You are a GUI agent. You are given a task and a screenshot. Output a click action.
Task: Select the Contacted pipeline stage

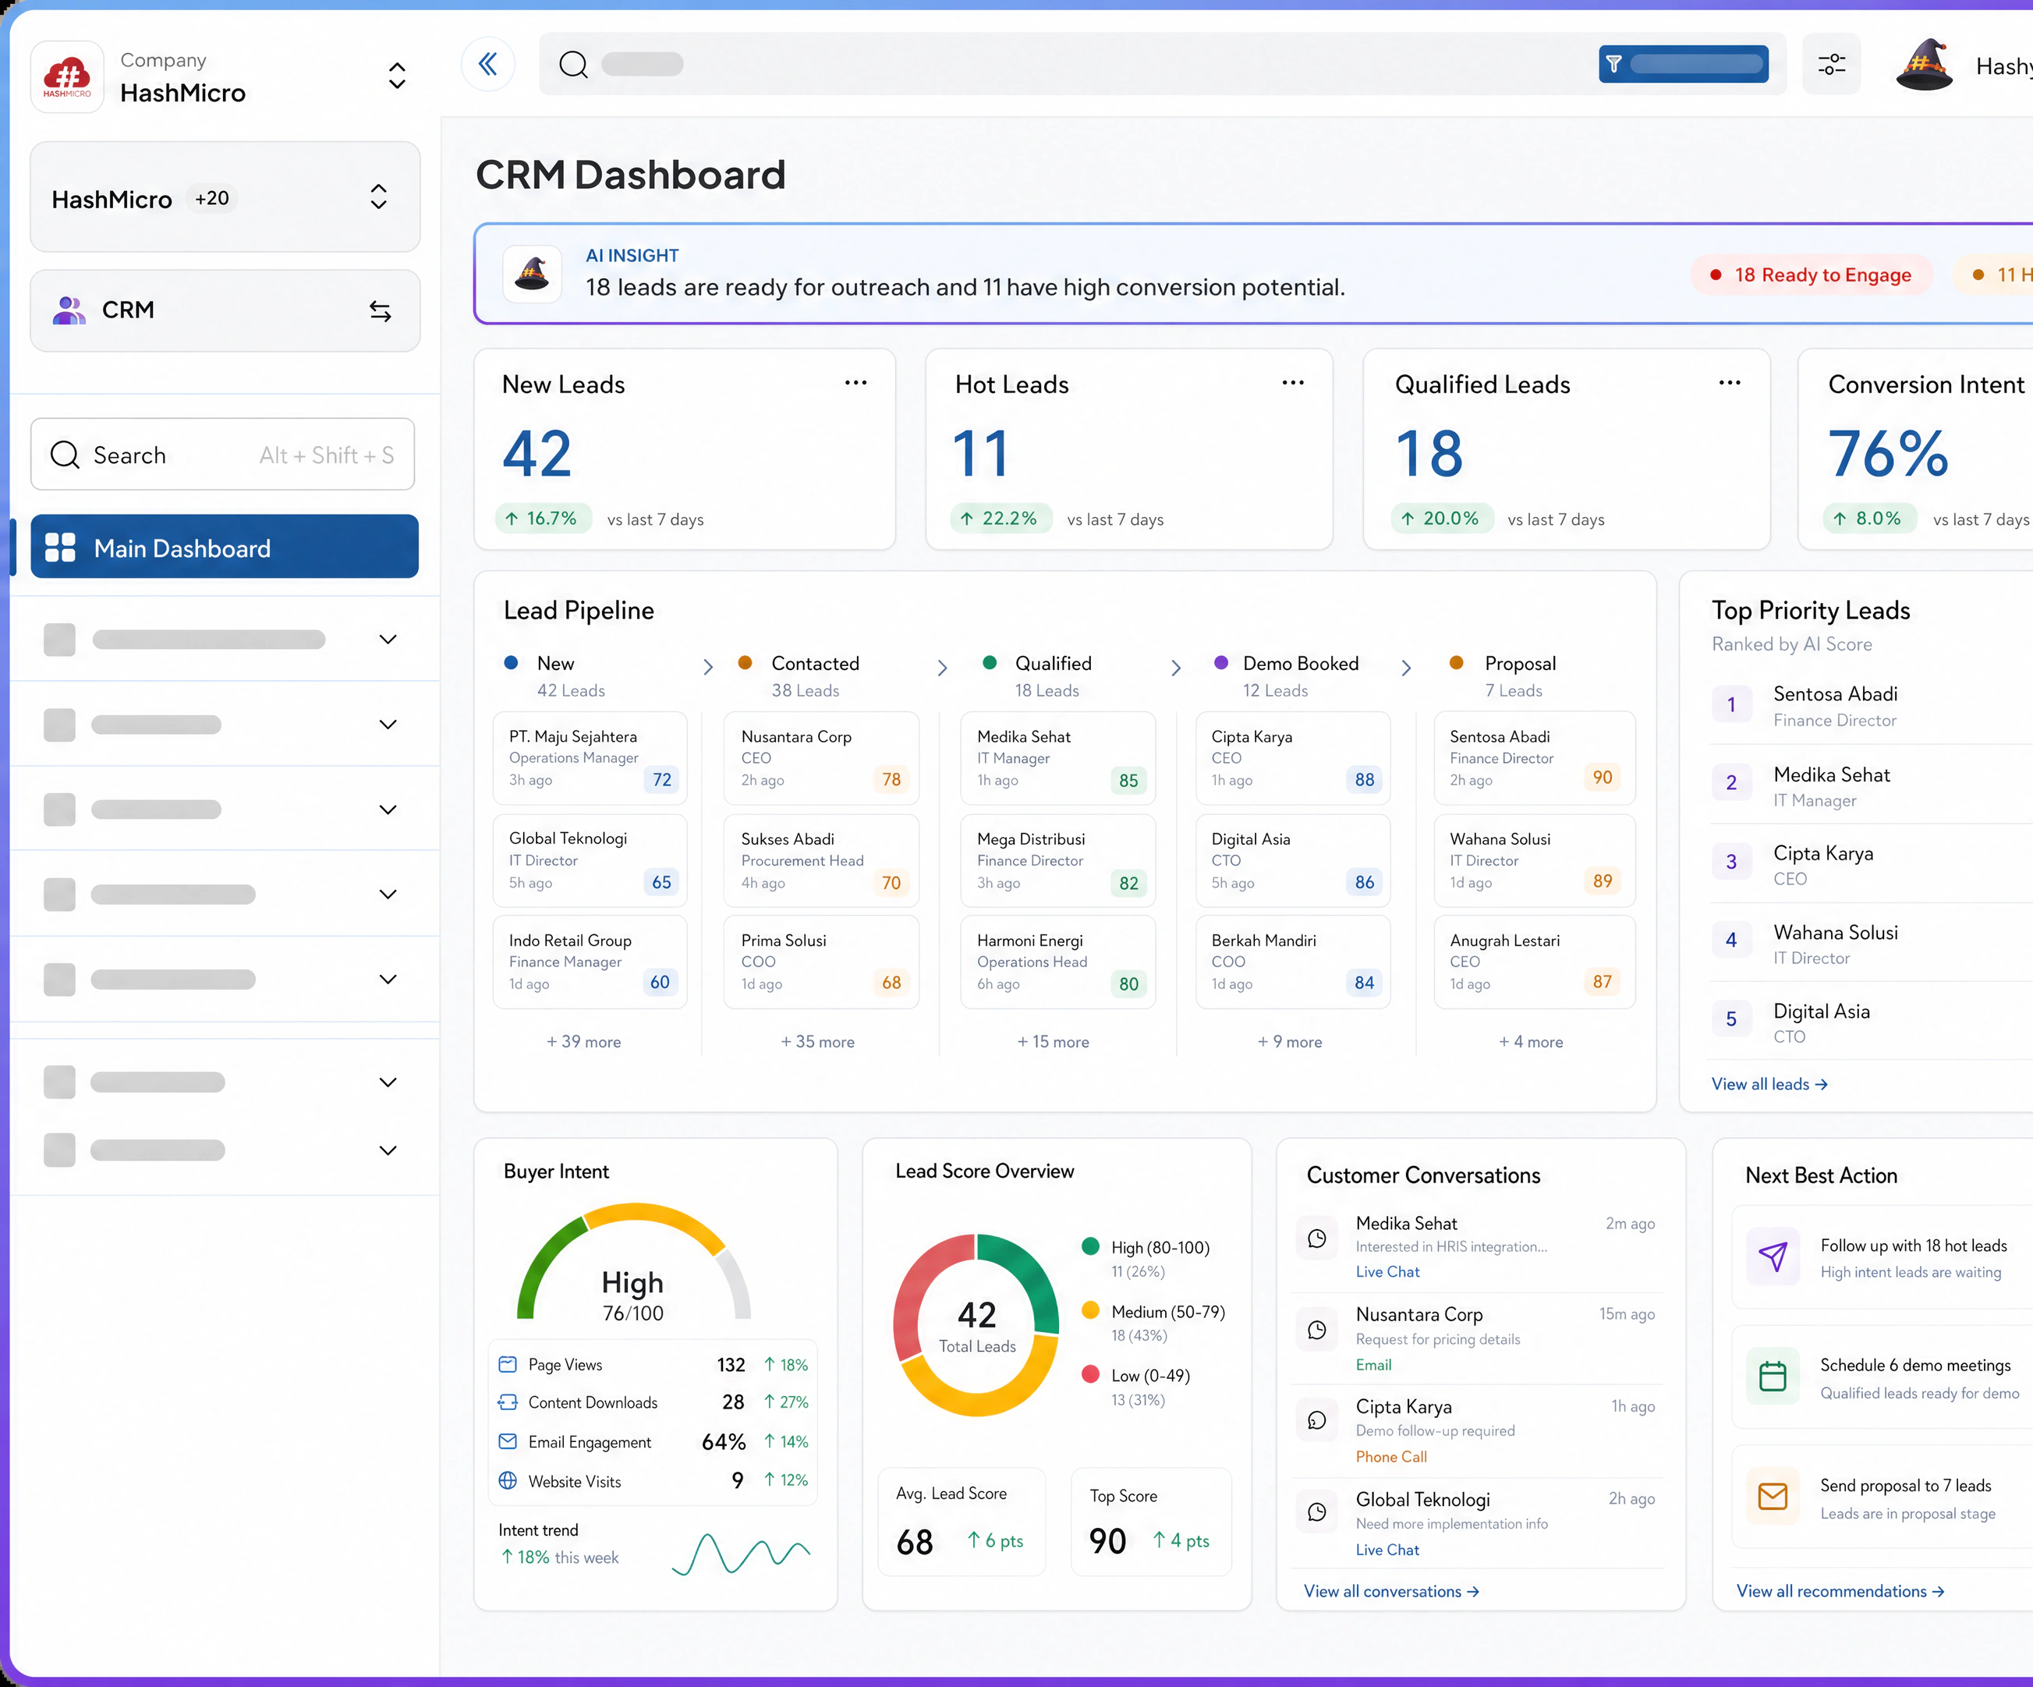(x=815, y=664)
